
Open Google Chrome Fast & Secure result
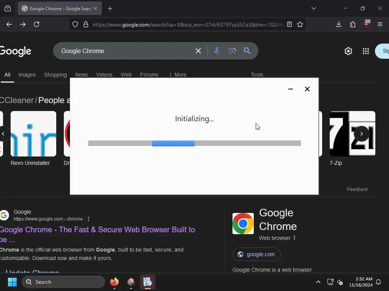(x=97, y=234)
